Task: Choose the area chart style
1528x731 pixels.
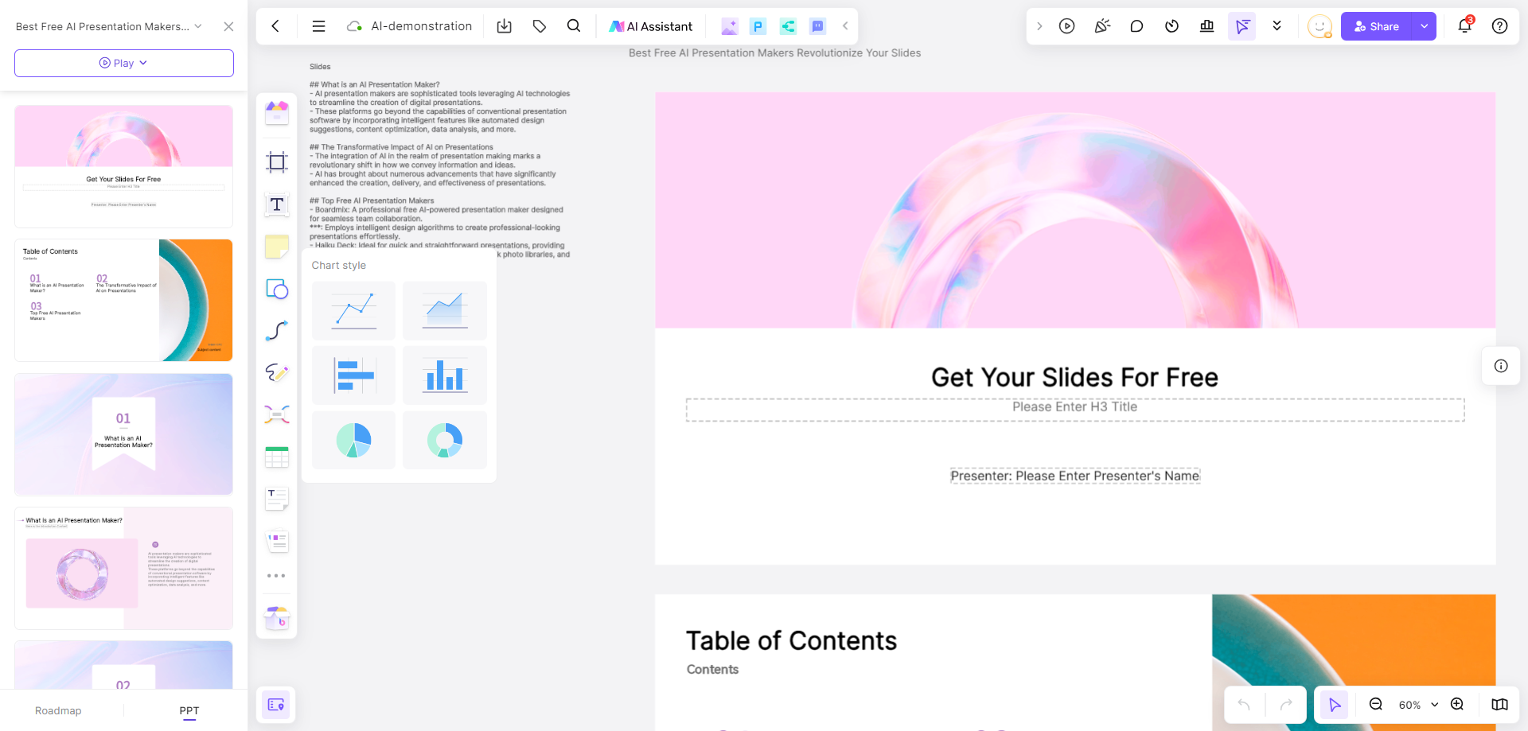Action: click(445, 310)
